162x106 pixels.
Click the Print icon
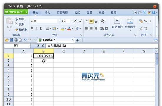(16, 40)
